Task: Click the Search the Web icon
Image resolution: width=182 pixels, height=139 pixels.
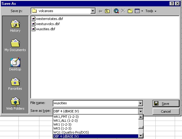Action: tap(116, 11)
